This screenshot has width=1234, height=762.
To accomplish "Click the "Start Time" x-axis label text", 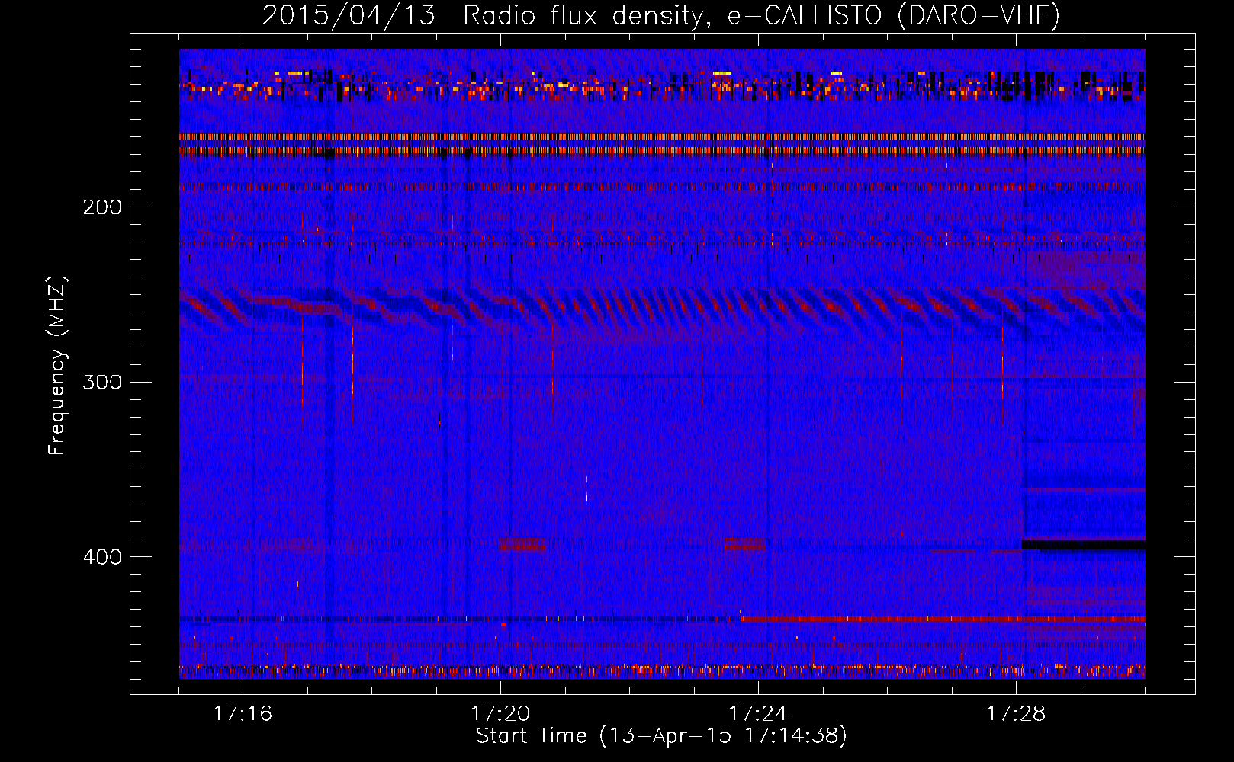I will point(531,735).
